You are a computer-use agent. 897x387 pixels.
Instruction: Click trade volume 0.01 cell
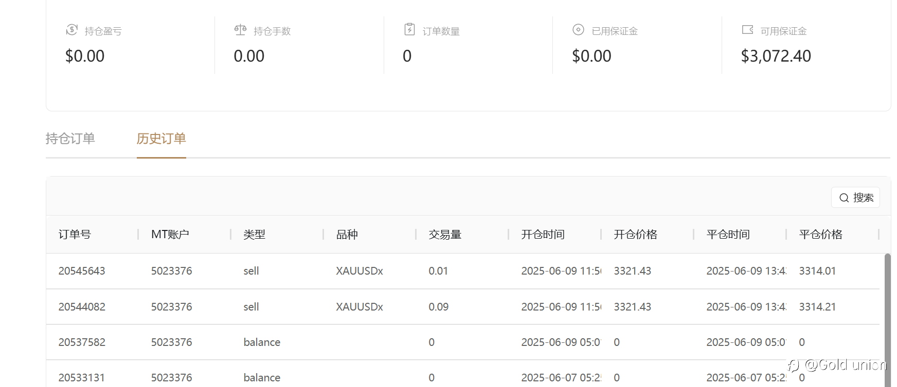click(438, 271)
